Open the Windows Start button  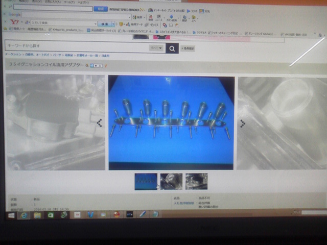[11, 215]
